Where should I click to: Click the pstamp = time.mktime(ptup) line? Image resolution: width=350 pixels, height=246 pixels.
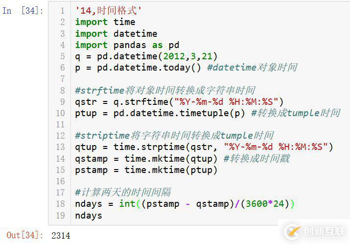point(146,170)
